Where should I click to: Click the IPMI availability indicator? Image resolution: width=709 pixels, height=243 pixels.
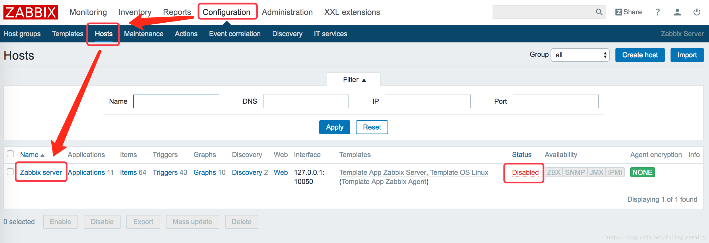615,172
